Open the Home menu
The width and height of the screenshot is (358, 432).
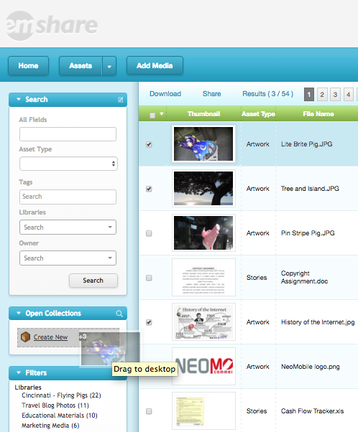pyautogui.click(x=29, y=66)
